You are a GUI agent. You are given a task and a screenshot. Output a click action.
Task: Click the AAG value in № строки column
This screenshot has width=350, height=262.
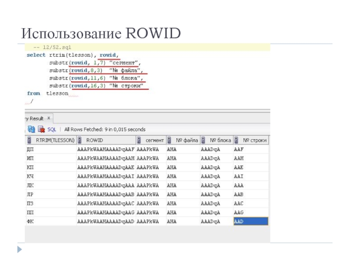click(239, 213)
